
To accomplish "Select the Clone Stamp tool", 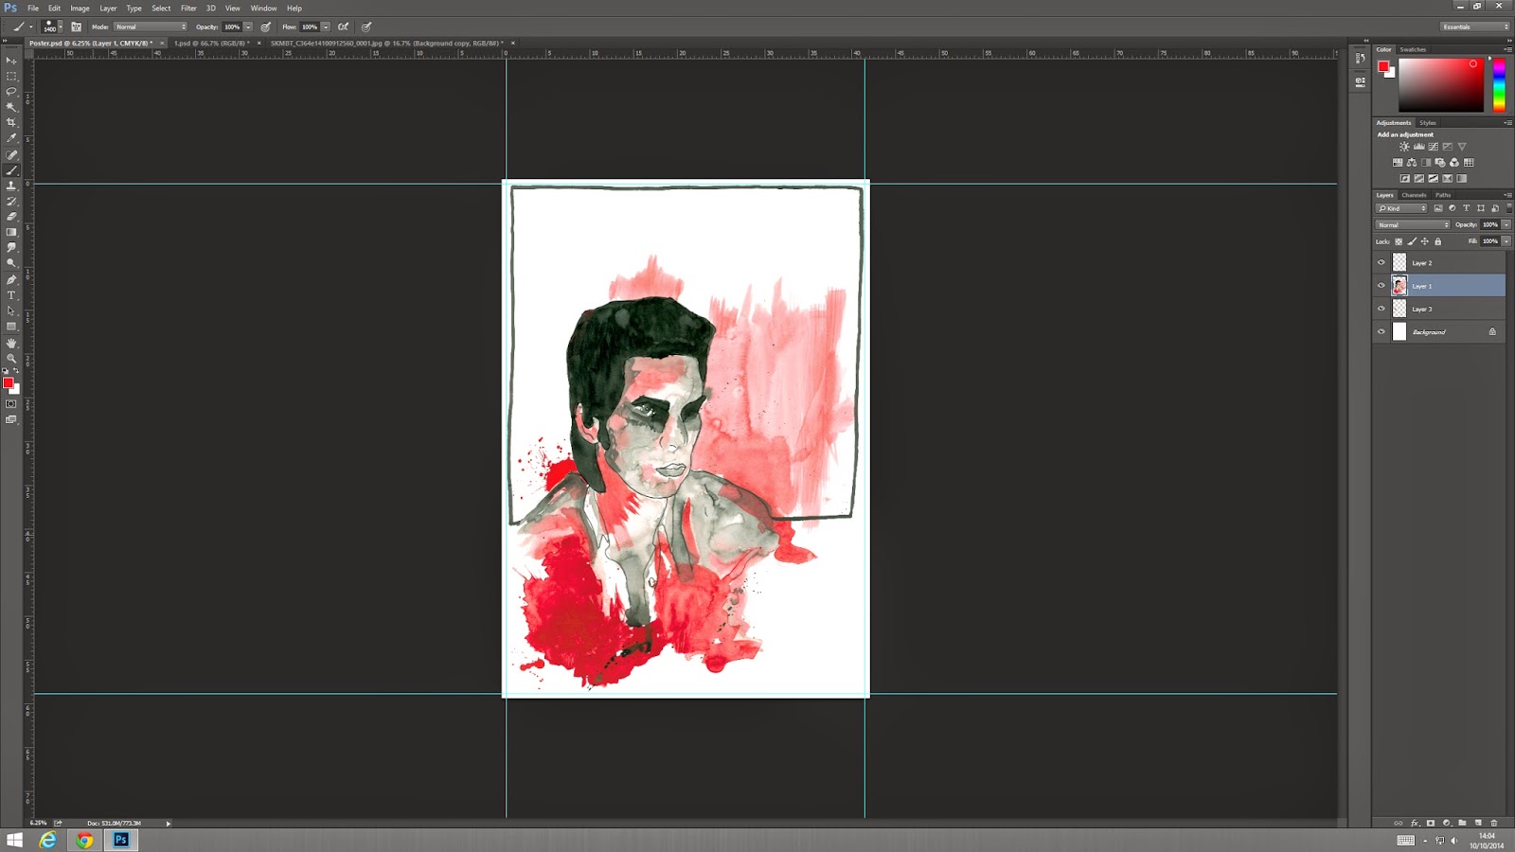I will 11,186.
